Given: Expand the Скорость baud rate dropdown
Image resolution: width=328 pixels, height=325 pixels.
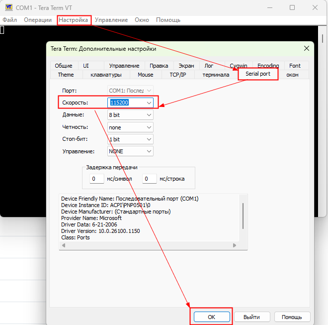Looking at the screenshot, I should [x=149, y=103].
